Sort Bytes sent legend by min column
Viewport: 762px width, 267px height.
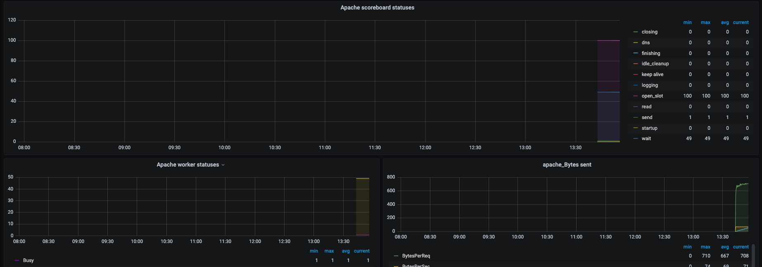[687, 247]
